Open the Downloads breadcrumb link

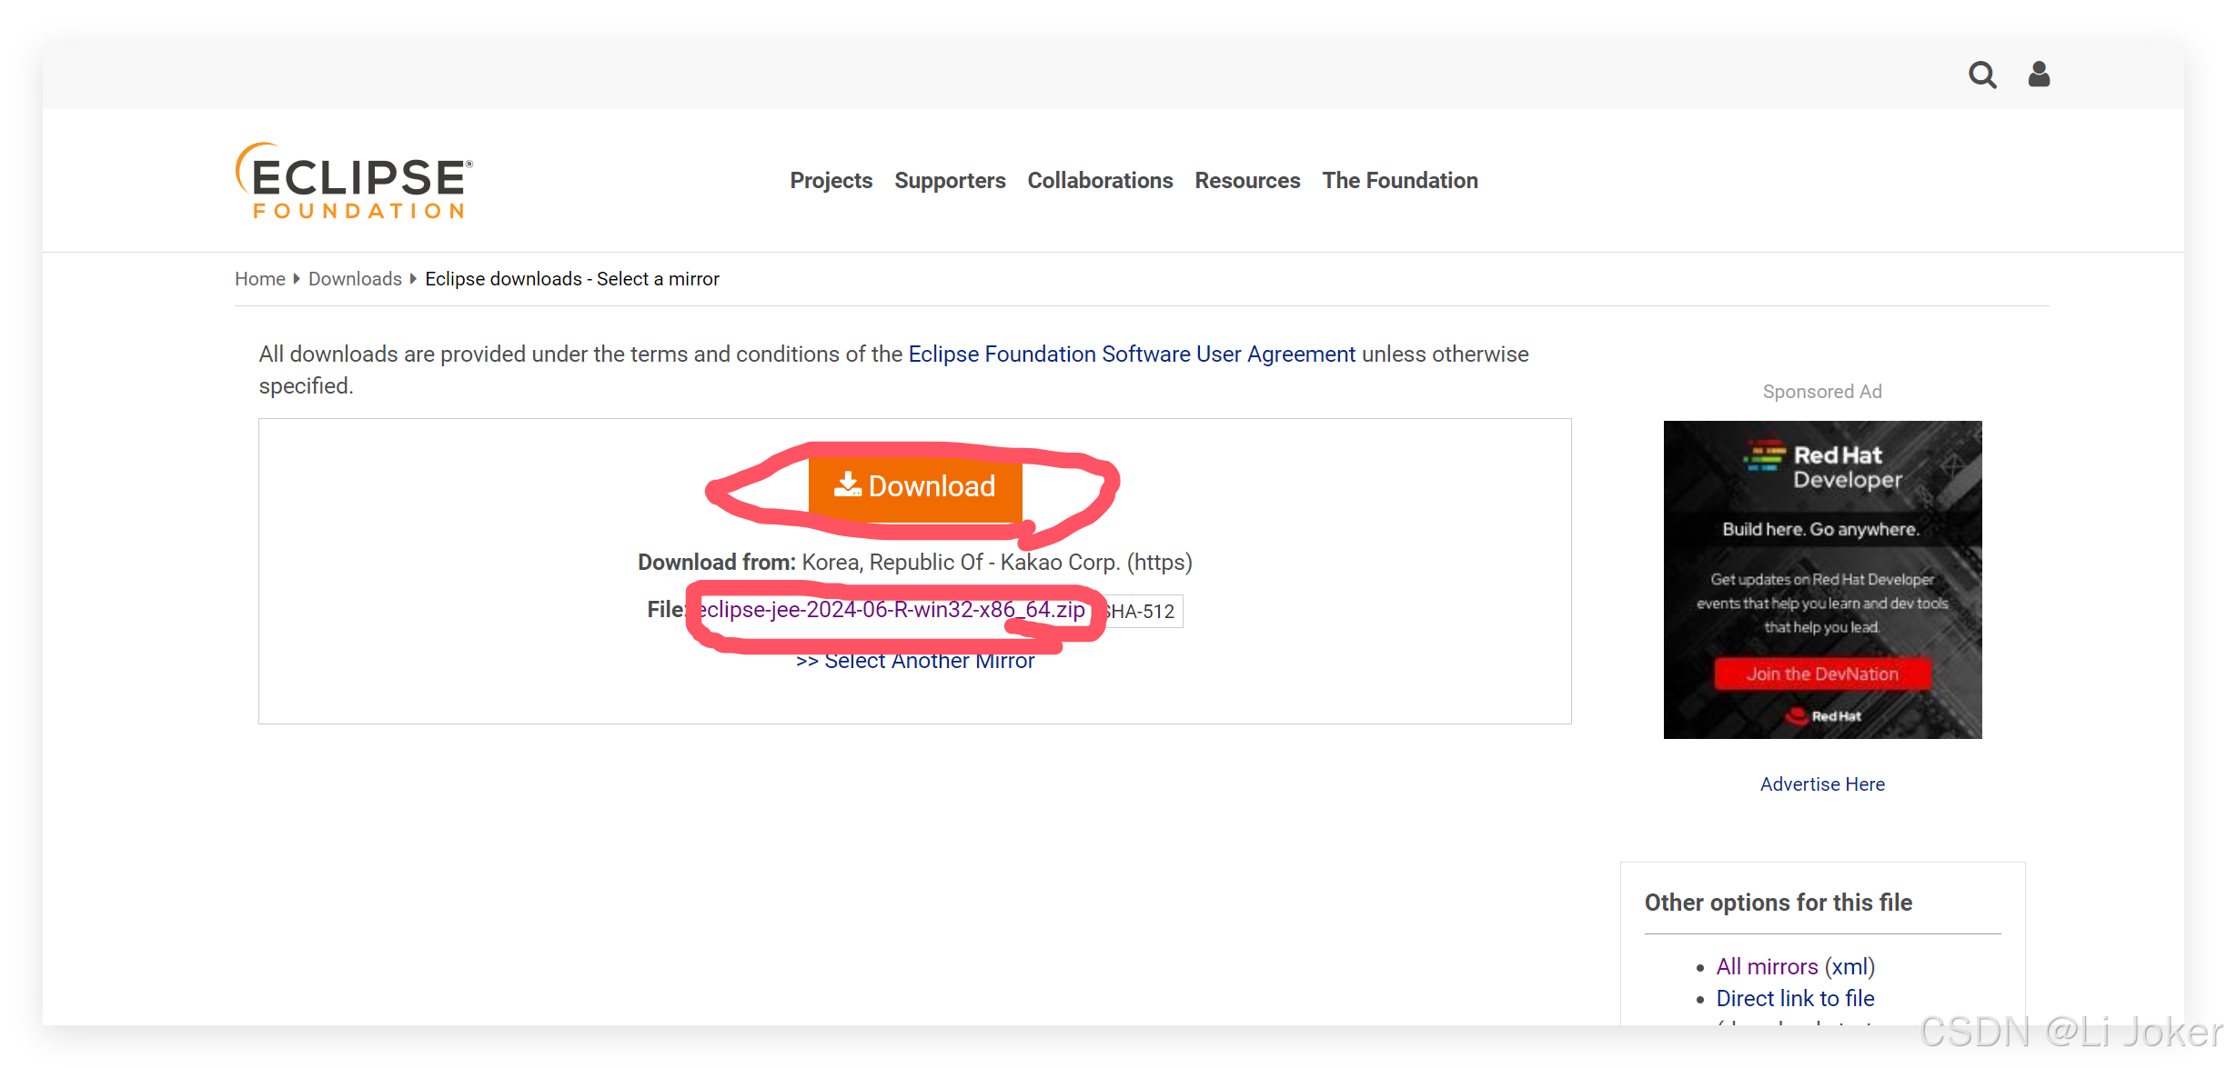click(354, 278)
